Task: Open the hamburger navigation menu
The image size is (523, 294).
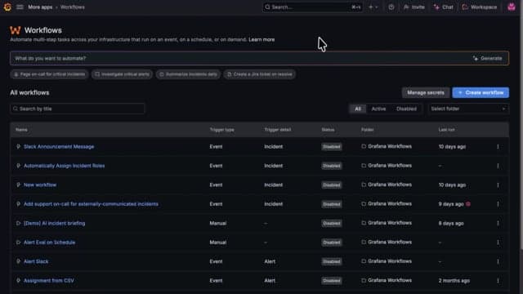Action: [x=20, y=7]
